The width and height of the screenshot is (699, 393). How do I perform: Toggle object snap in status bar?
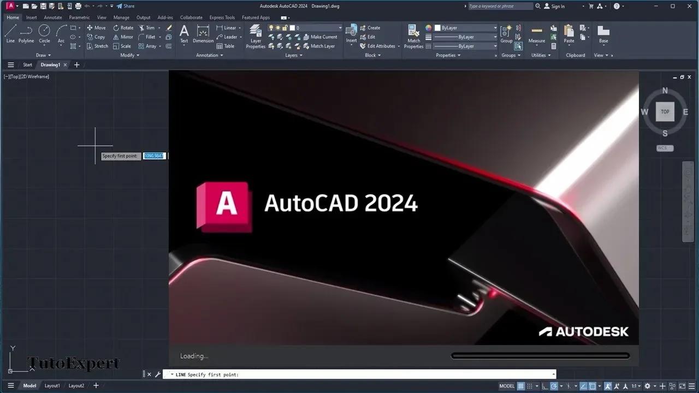[591, 386]
